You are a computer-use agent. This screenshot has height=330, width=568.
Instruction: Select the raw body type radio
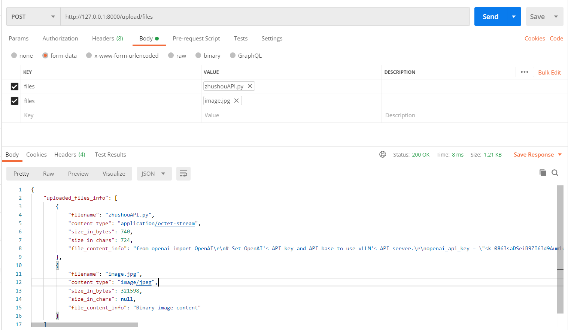tap(171, 55)
